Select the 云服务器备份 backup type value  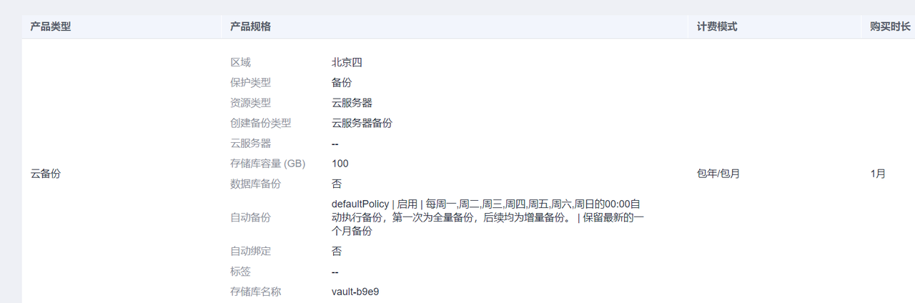point(362,123)
